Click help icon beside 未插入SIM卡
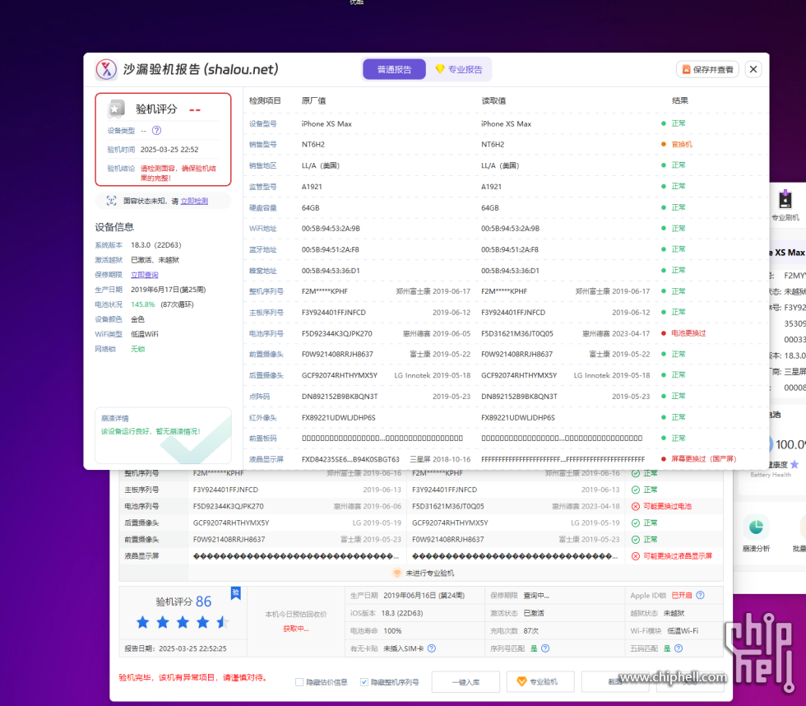The height and width of the screenshot is (706, 806). 432,648
